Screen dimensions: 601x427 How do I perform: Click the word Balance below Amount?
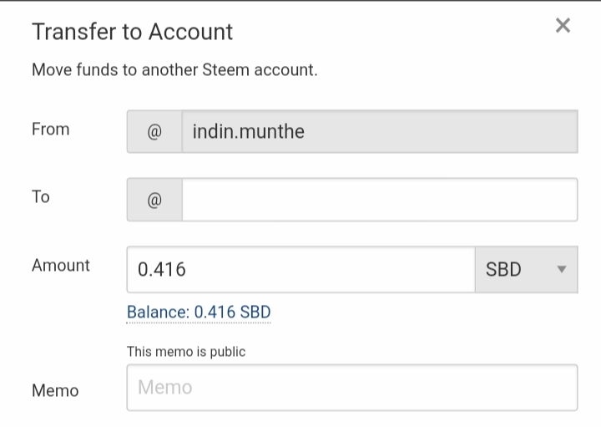click(158, 313)
